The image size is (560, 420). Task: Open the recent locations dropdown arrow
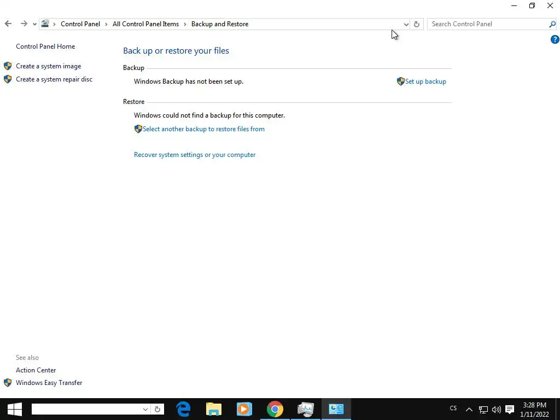click(34, 24)
